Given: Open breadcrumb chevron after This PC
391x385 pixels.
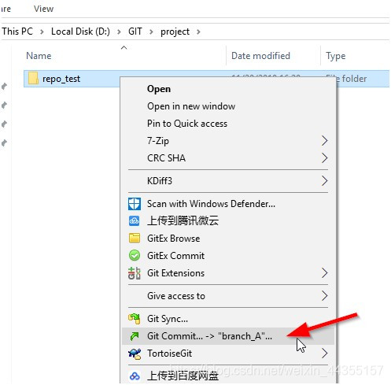Looking at the screenshot, I should [x=42, y=31].
